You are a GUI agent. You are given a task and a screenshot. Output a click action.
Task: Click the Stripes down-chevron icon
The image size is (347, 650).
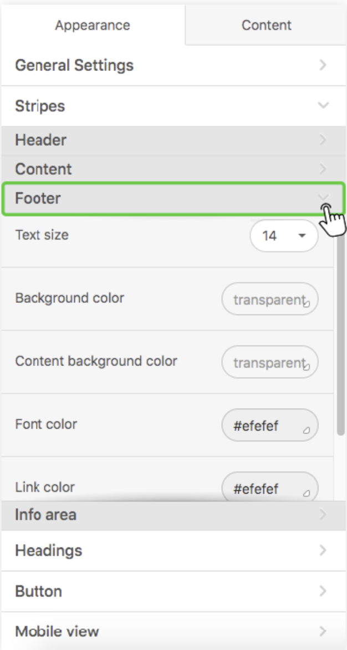pyautogui.click(x=323, y=105)
